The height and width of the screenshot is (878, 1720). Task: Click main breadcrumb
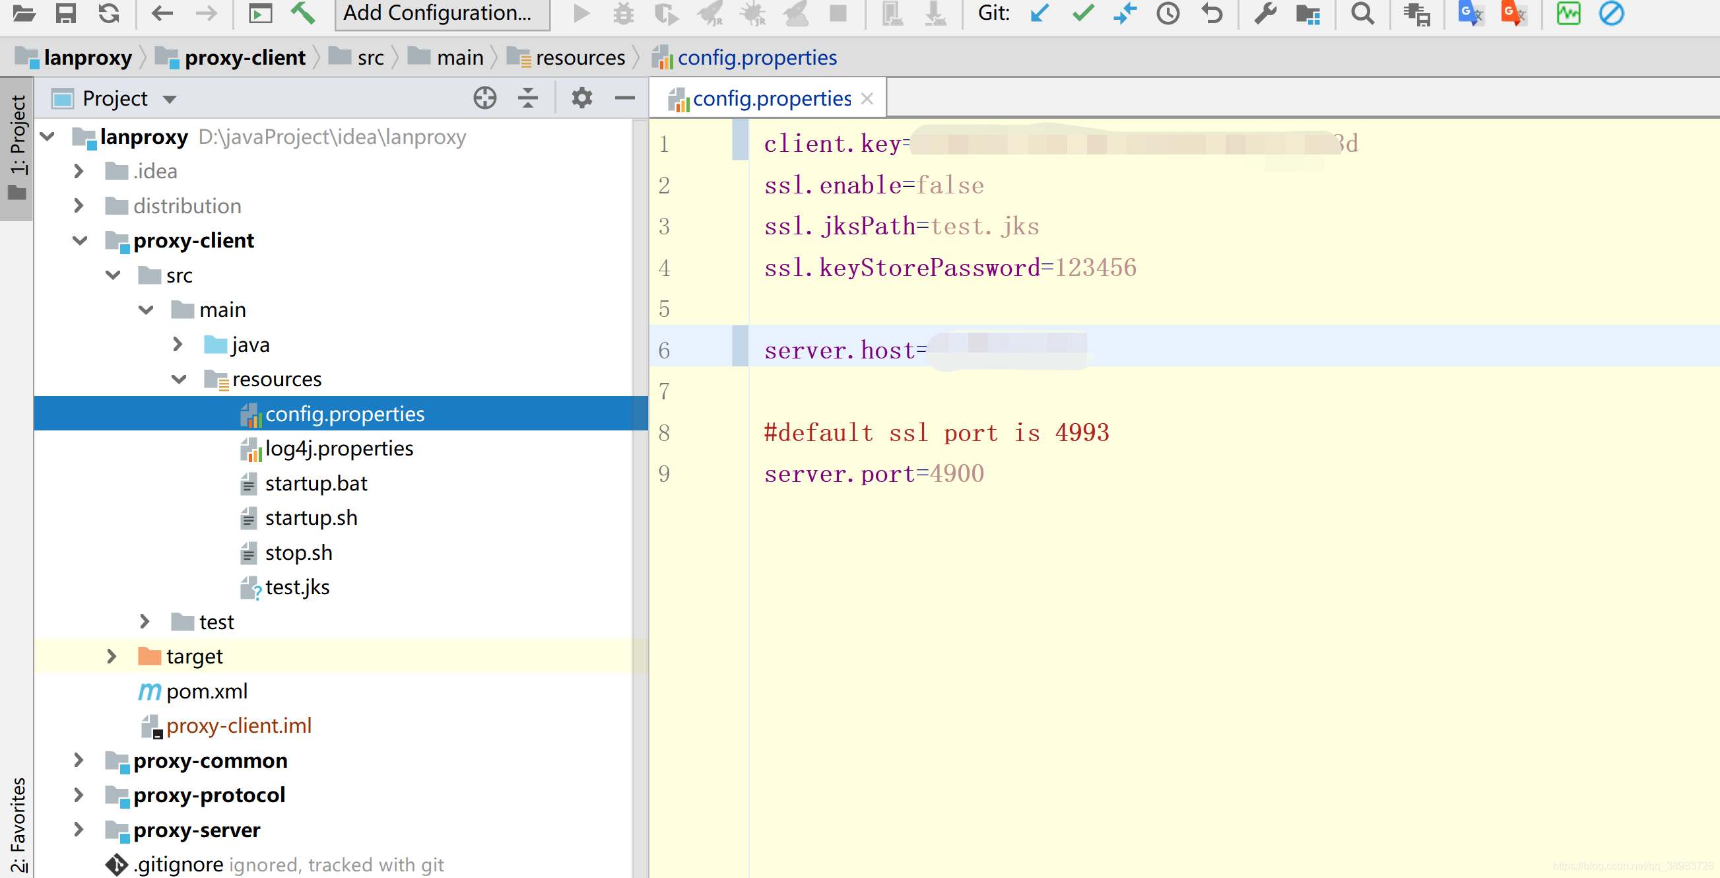(446, 57)
